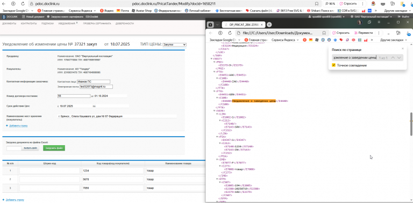The width and height of the screenshot is (413, 203).
Task: Click the buyer product code field 5678
Action: (x=113, y=179)
